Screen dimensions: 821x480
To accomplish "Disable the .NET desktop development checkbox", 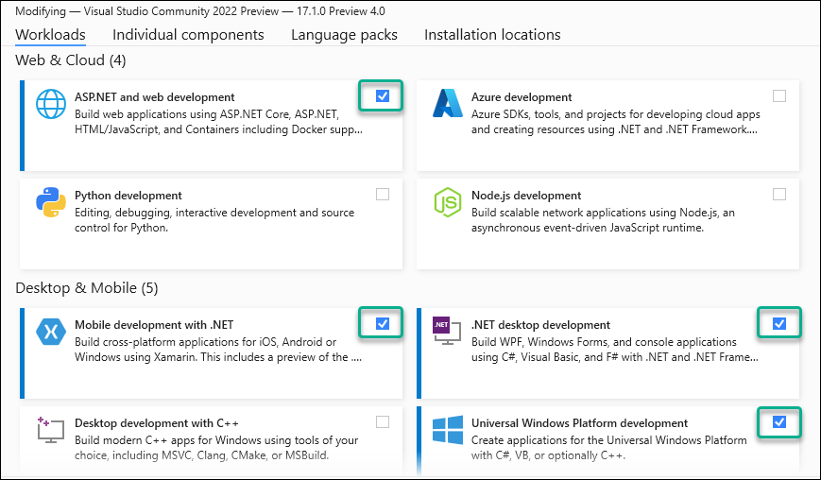I will [778, 323].
